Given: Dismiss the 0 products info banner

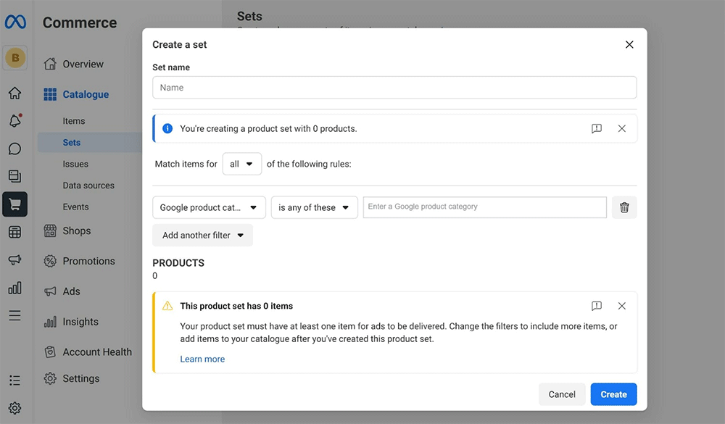Looking at the screenshot, I should (621, 128).
